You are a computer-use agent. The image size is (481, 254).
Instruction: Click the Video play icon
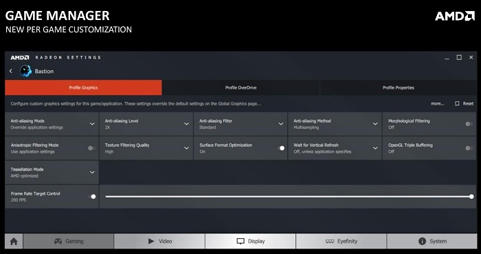[x=151, y=241]
